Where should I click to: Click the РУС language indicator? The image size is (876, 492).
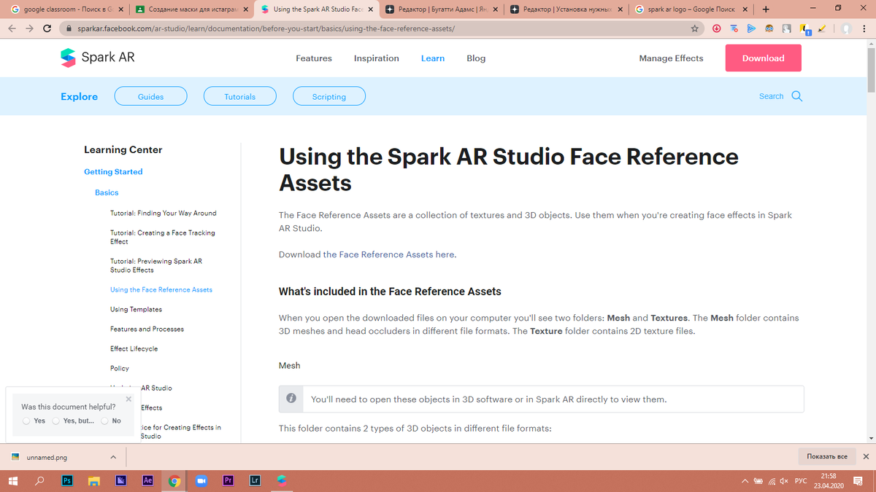pyautogui.click(x=800, y=481)
